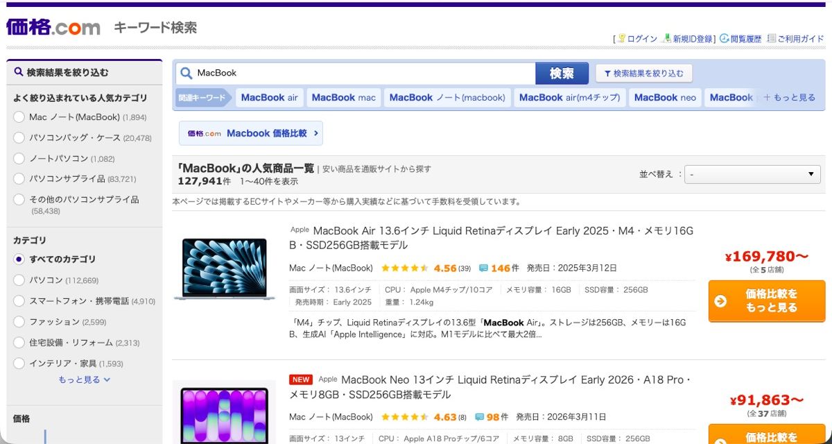The height and width of the screenshot is (444, 832).
Task: Select the ファッション category radio
Action: click(x=19, y=322)
